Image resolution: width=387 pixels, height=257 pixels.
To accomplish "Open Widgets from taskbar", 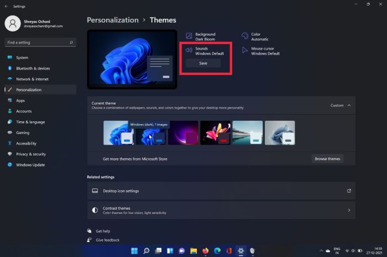I will pos(170,251).
